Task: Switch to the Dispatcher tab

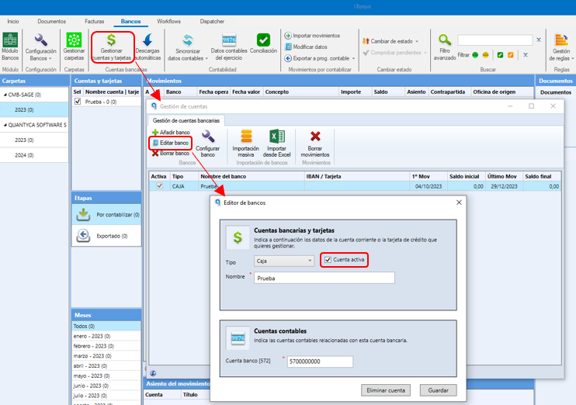Action: 212,21
